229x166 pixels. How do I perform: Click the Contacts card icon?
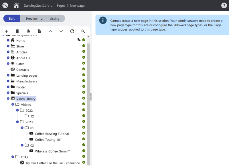coord(13,69)
